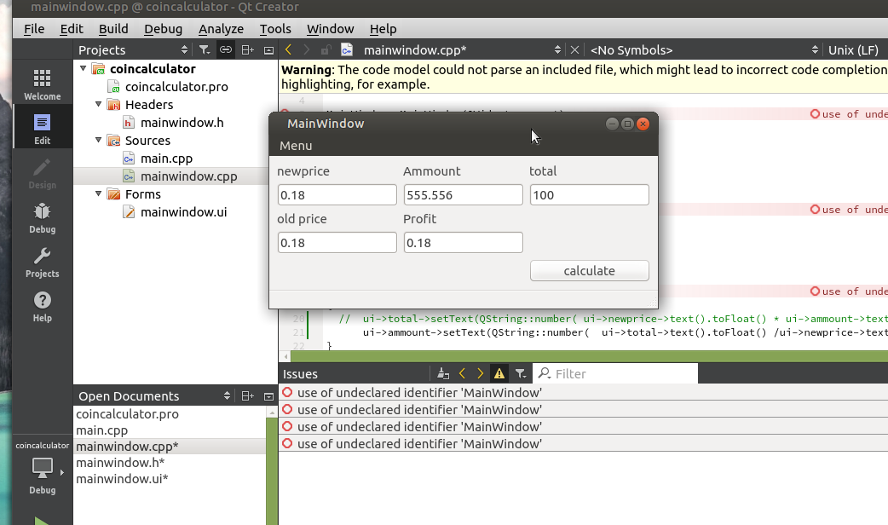Open the Help mode

coord(43,306)
